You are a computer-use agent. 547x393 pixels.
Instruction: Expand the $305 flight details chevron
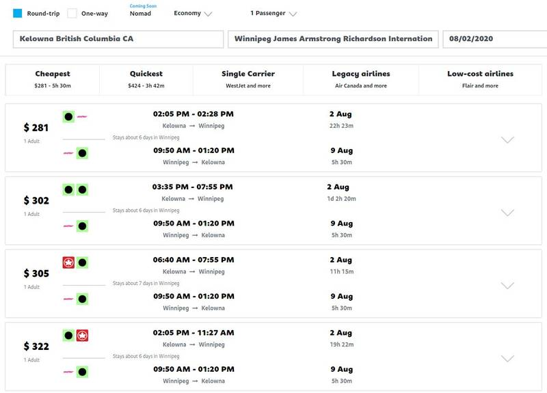(x=507, y=286)
